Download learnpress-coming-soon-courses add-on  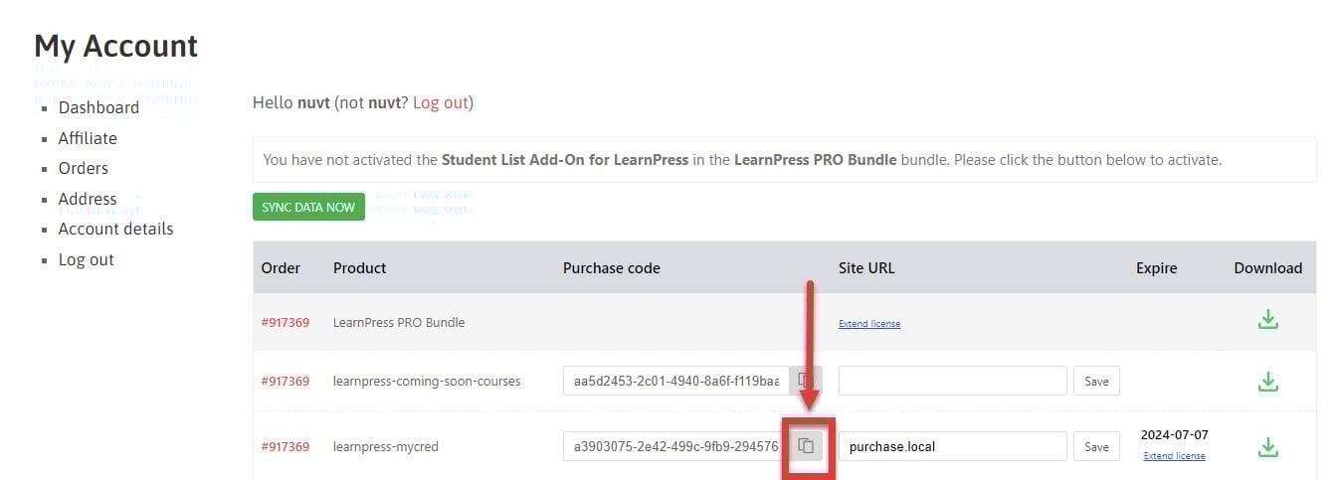pos(1267,382)
